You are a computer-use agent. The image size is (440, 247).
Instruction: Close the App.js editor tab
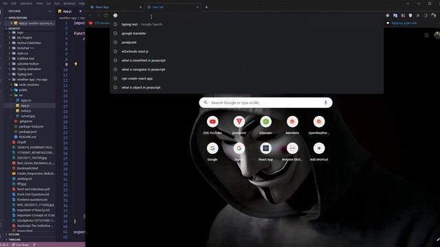click(x=80, y=11)
